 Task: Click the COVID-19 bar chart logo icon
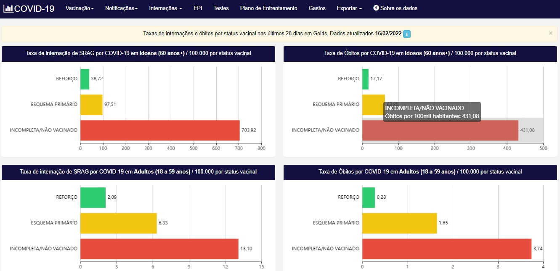point(8,8)
